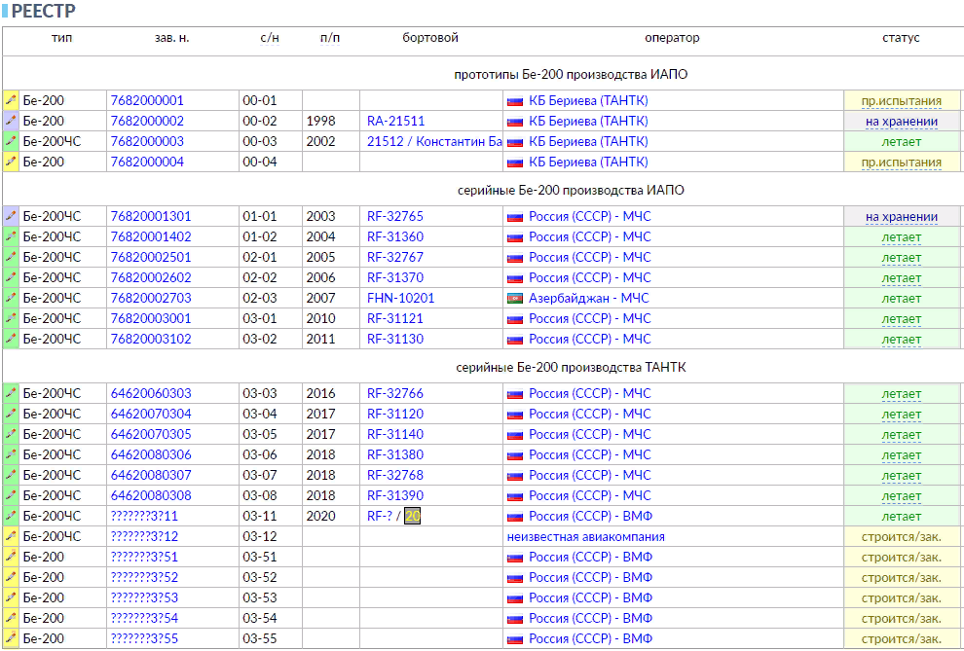Click the edit pencil icon for row 03-12

(x=11, y=536)
